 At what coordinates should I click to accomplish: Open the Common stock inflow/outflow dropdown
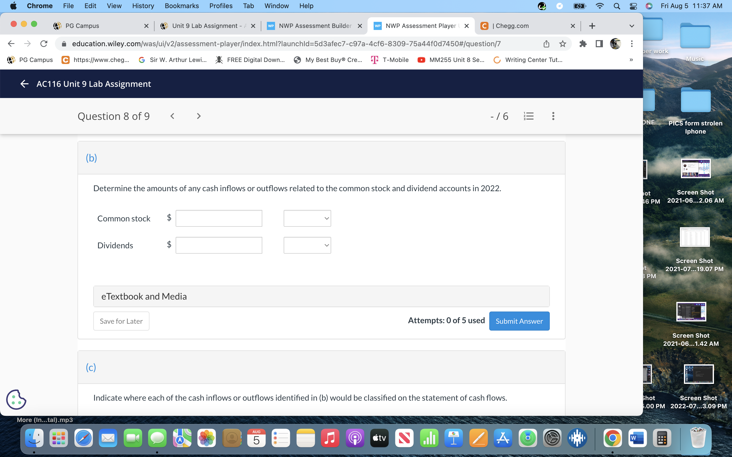pyautogui.click(x=307, y=218)
